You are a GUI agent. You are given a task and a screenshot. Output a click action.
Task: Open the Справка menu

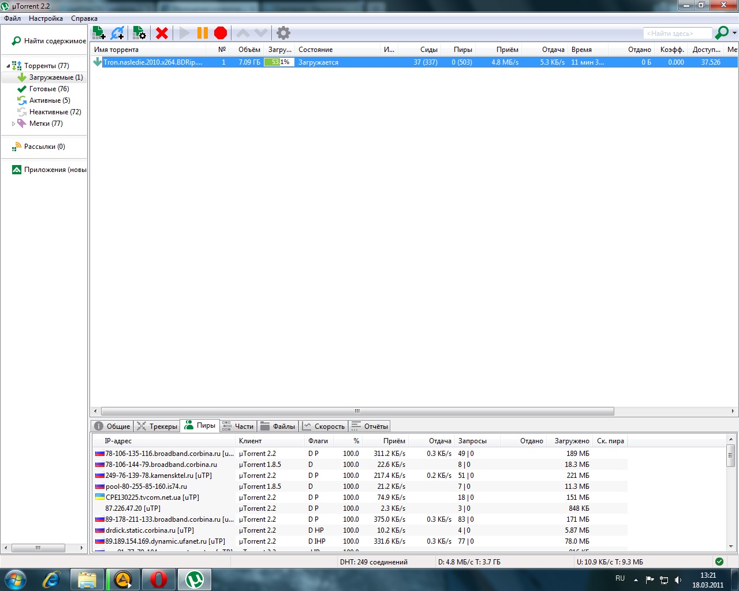click(x=84, y=18)
